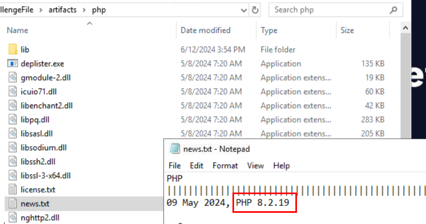Click the file list scrollbar up arrow
426x224 pixels.
point(405,28)
